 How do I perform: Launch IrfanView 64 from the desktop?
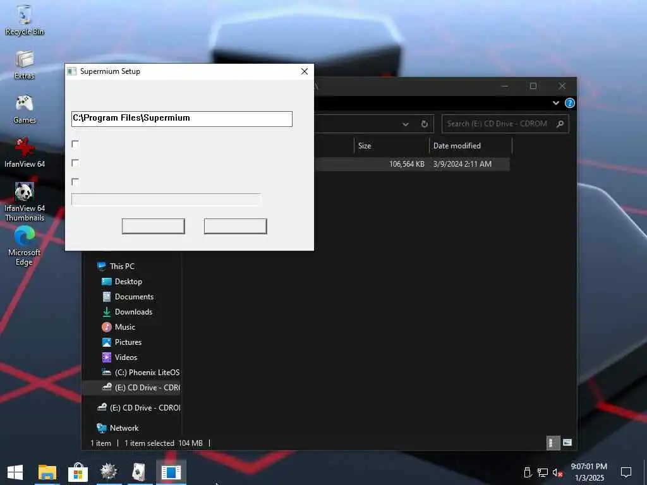click(25, 153)
